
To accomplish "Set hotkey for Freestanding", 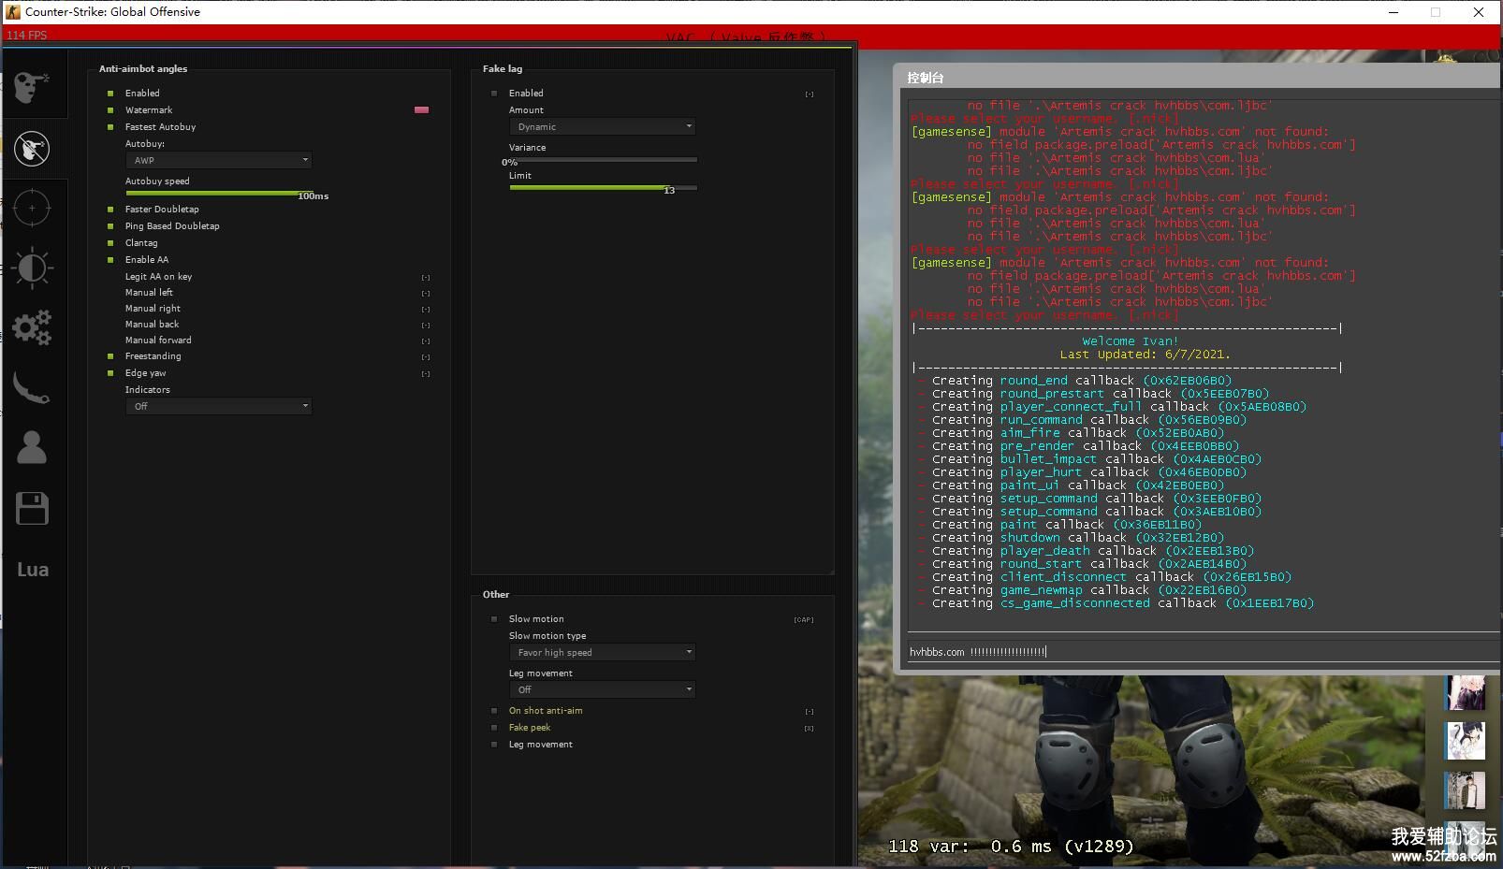I will tap(426, 357).
